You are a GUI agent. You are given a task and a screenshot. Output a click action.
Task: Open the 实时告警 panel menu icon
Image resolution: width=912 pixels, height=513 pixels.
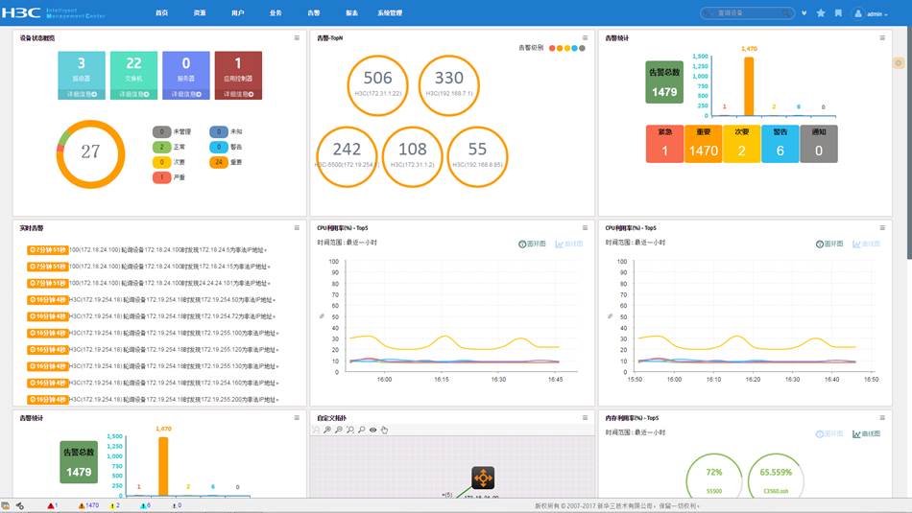[297, 228]
